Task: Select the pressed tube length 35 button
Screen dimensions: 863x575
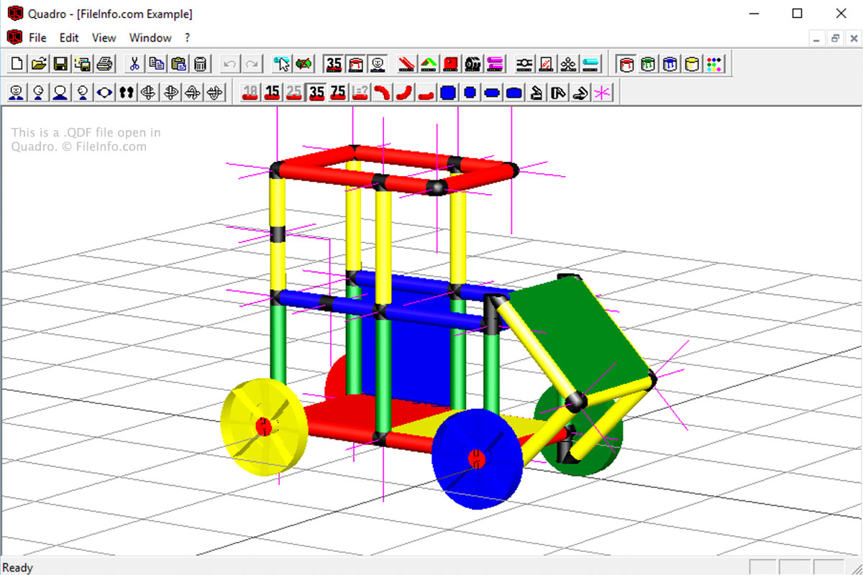Action: [x=316, y=92]
